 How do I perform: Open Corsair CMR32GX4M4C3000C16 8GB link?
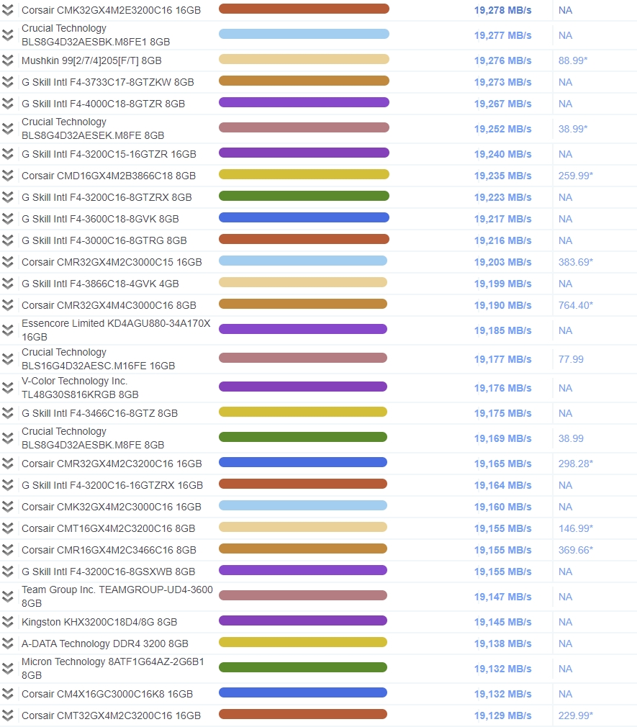(109, 305)
